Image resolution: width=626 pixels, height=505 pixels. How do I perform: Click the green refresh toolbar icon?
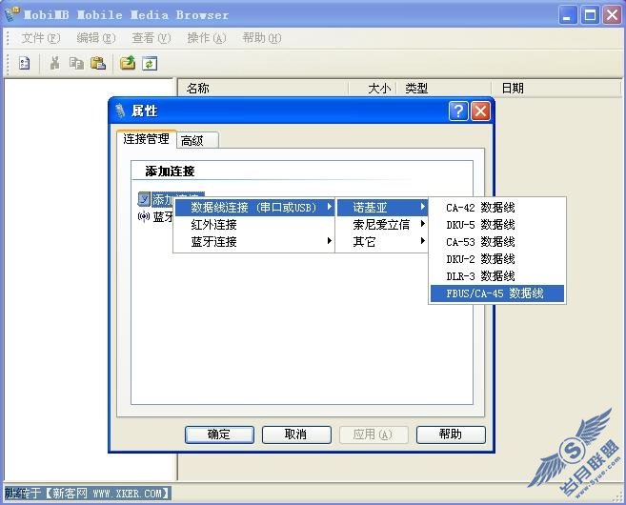(x=150, y=63)
